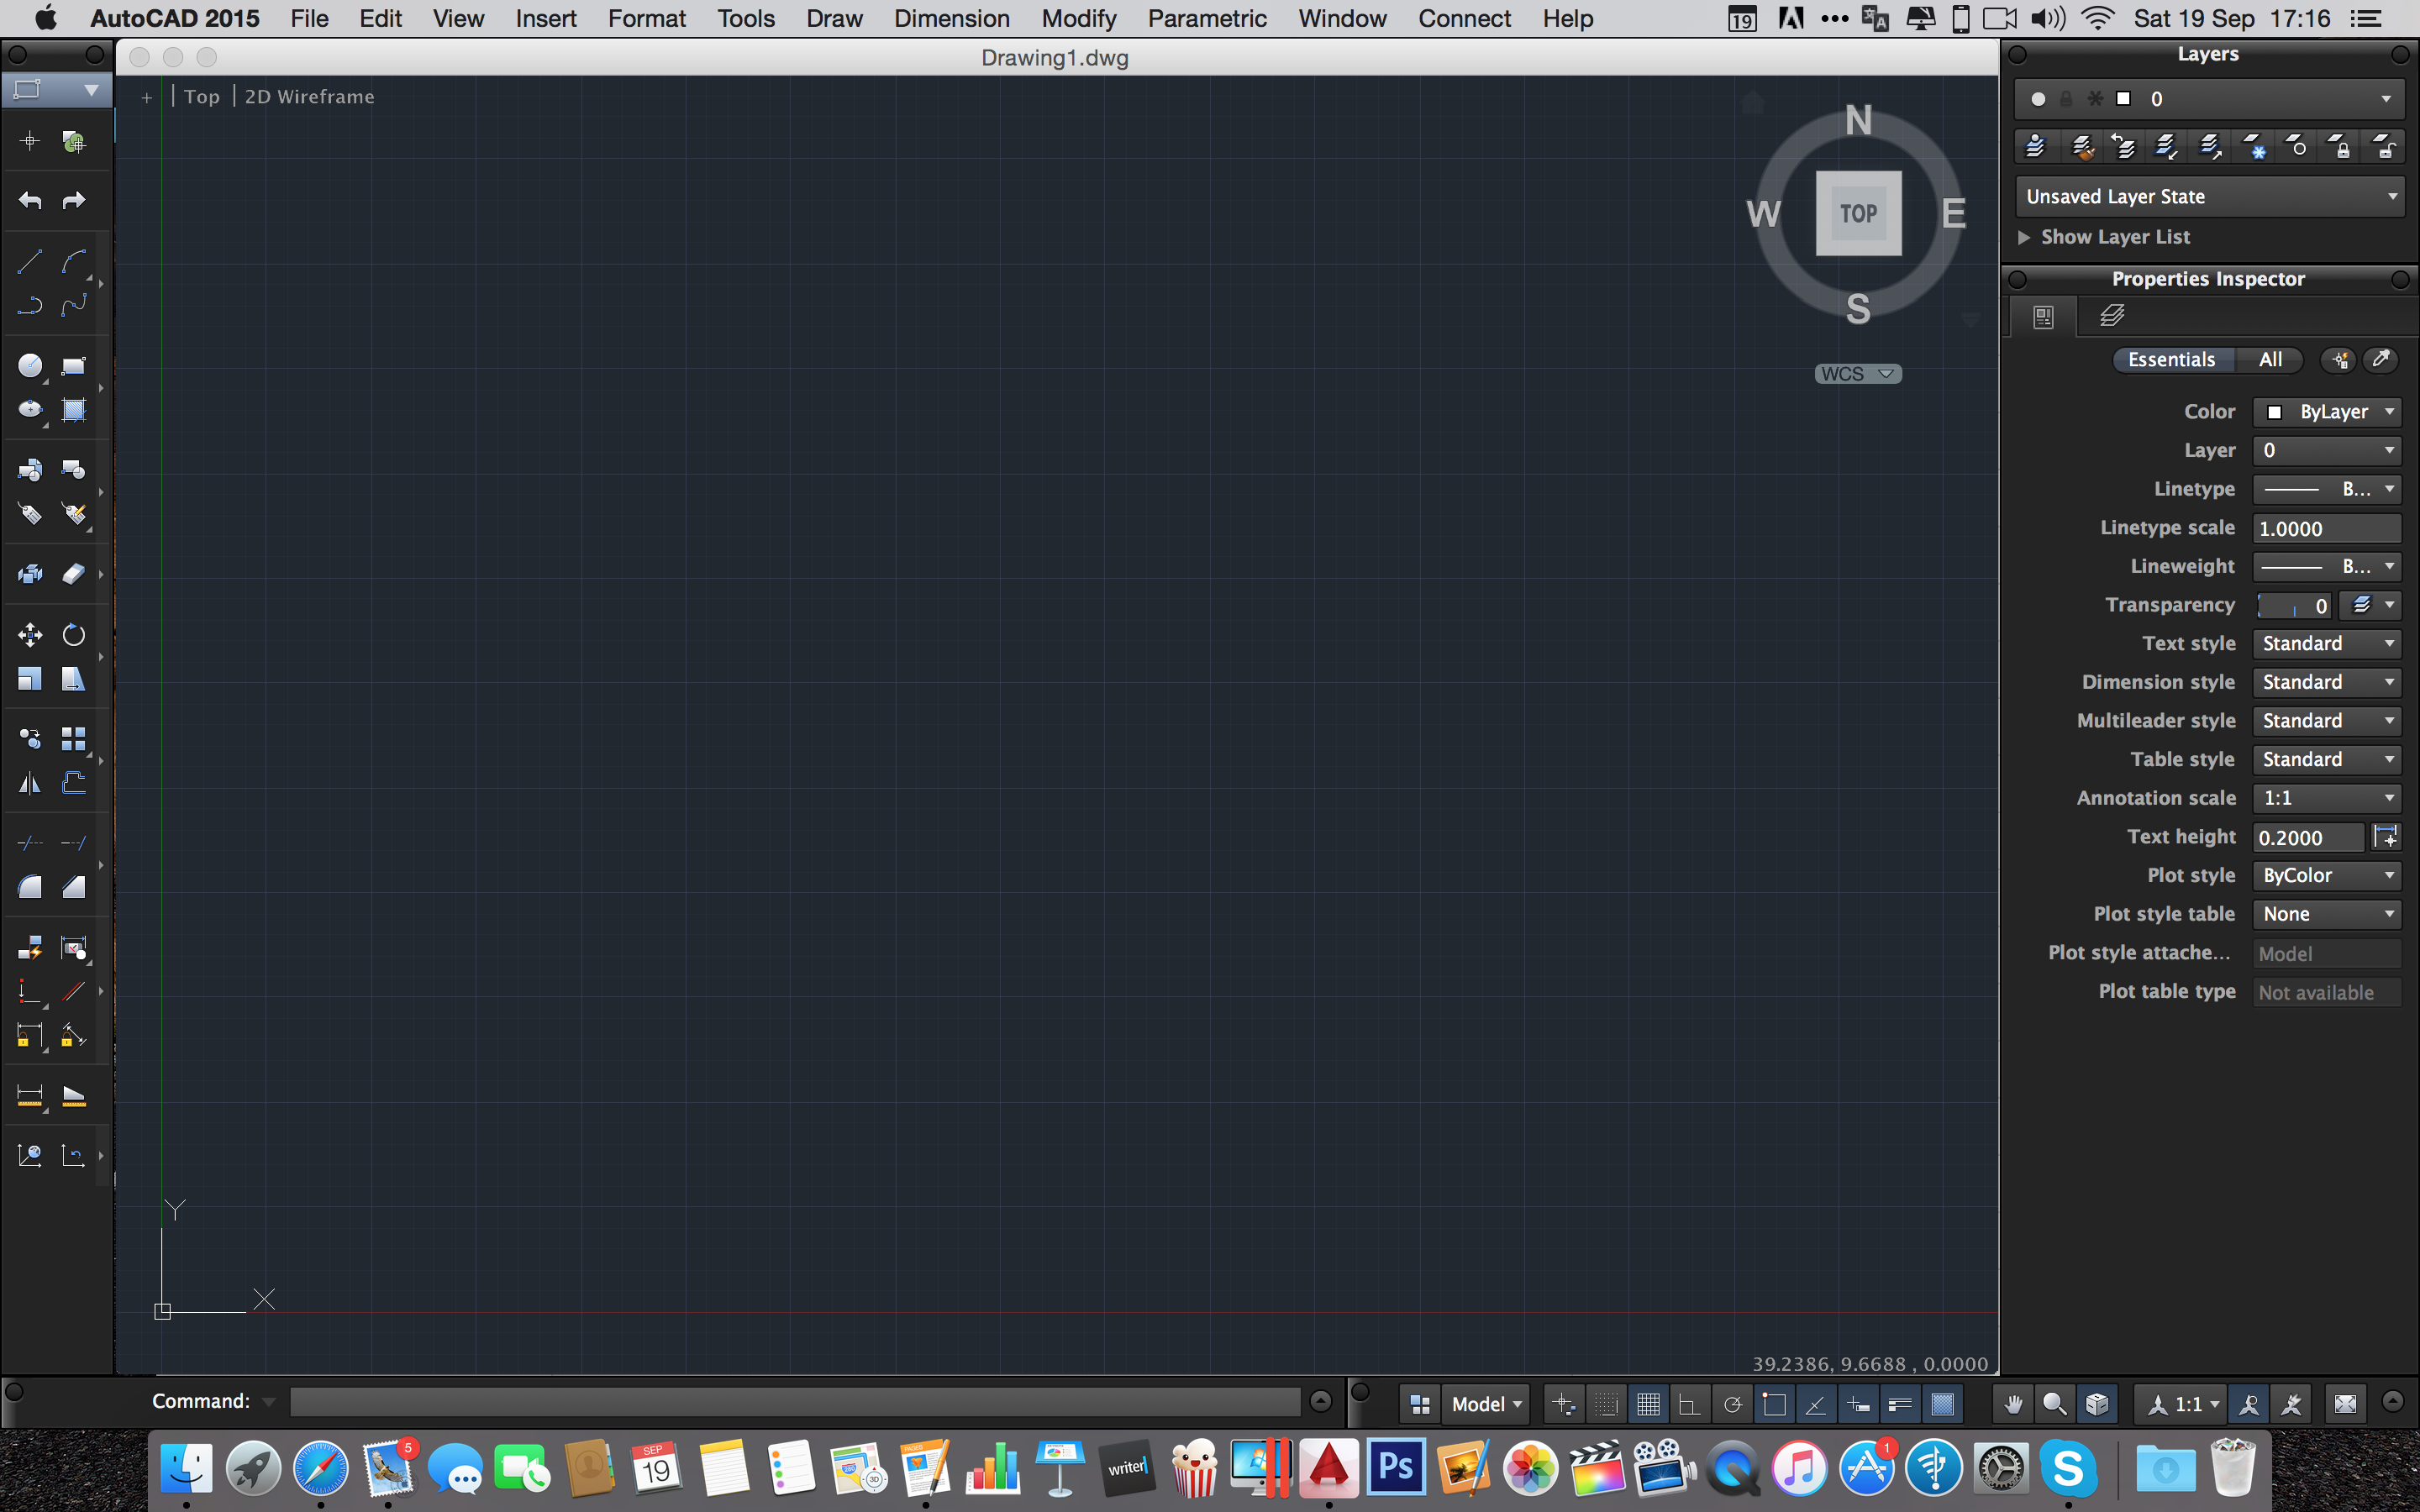The height and width of the screenshot is (1512, 2420).
Task: Select the Erase tool
Action: point(74,574)
